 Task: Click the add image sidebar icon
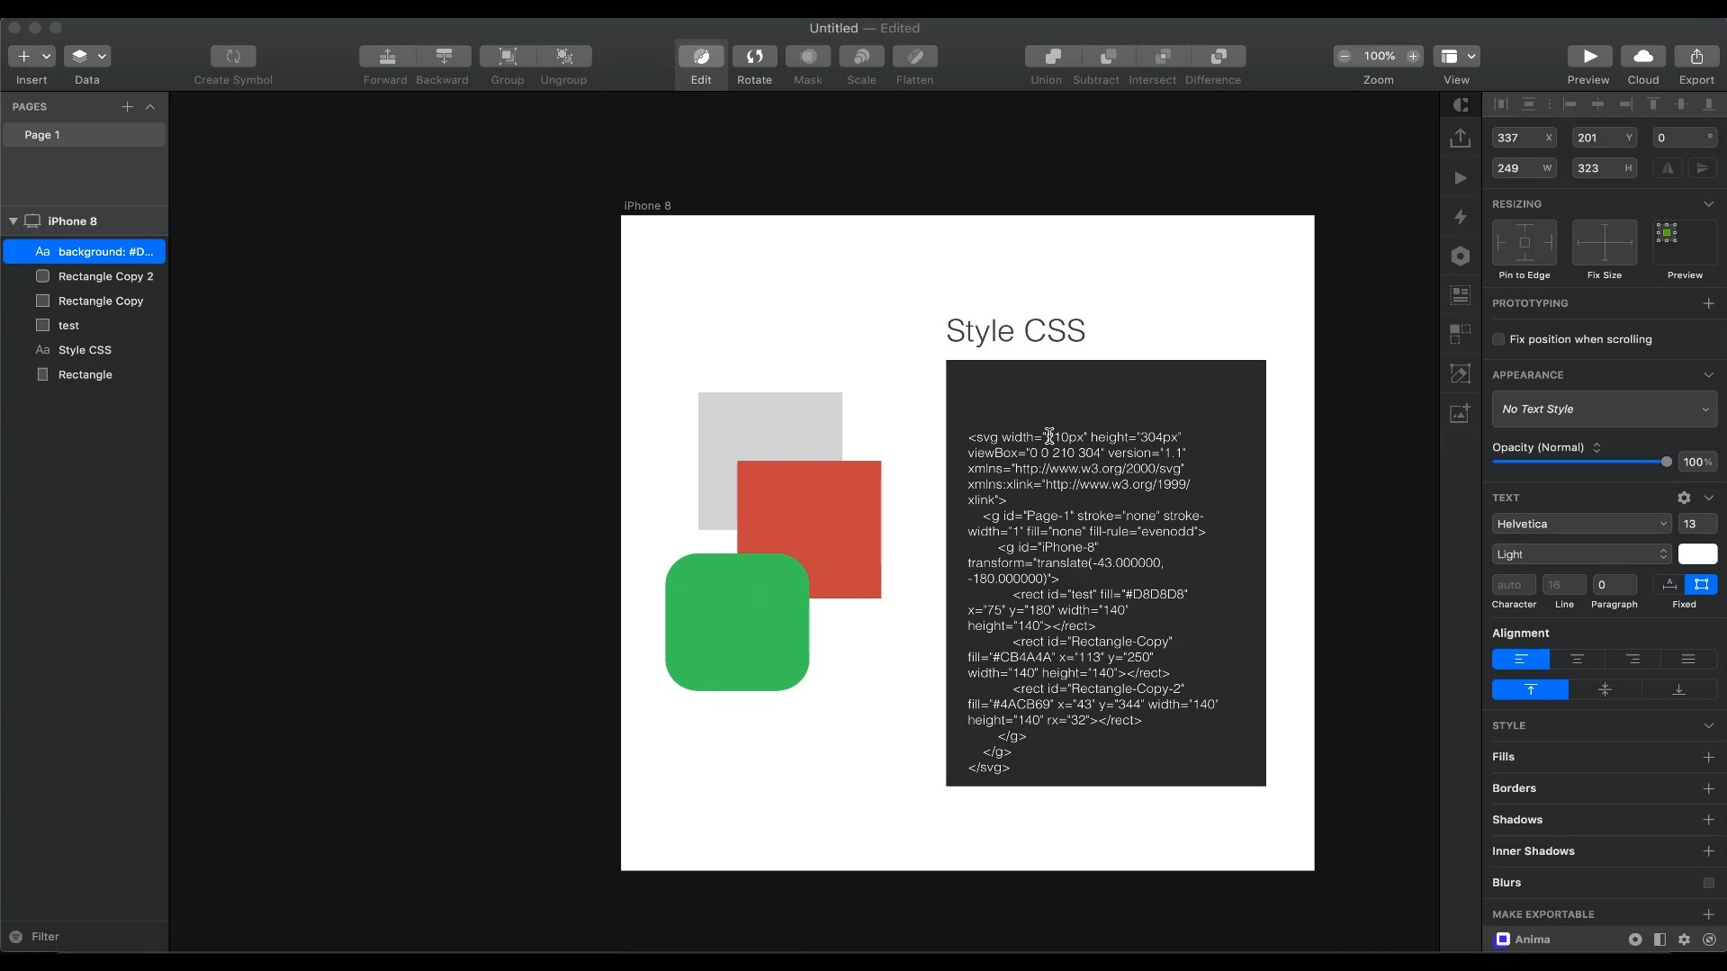[1461, 413]
